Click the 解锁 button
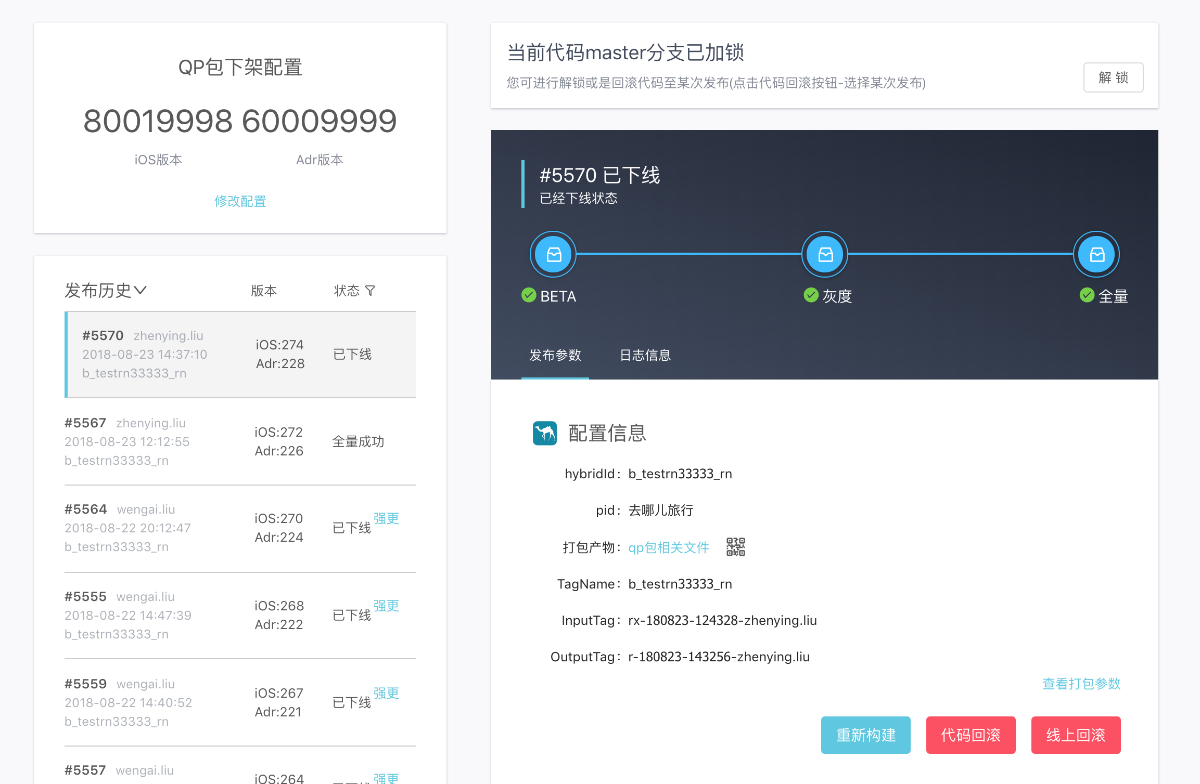 click(x=1113, y=77)
